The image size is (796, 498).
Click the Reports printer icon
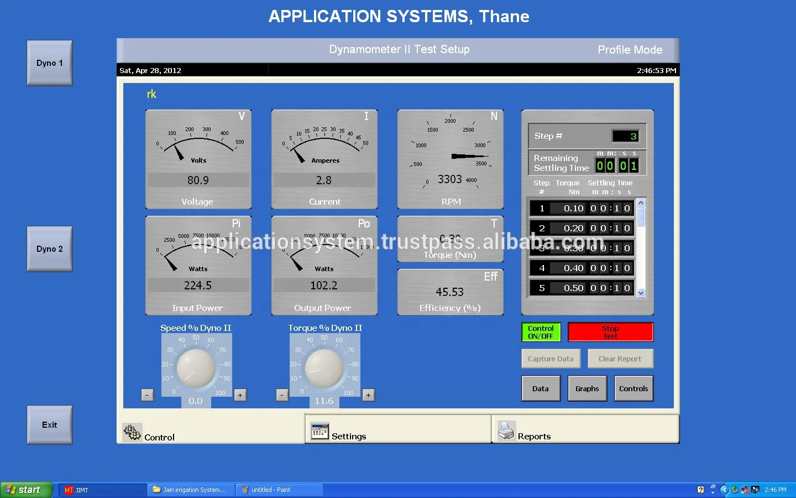click(506, 432)
